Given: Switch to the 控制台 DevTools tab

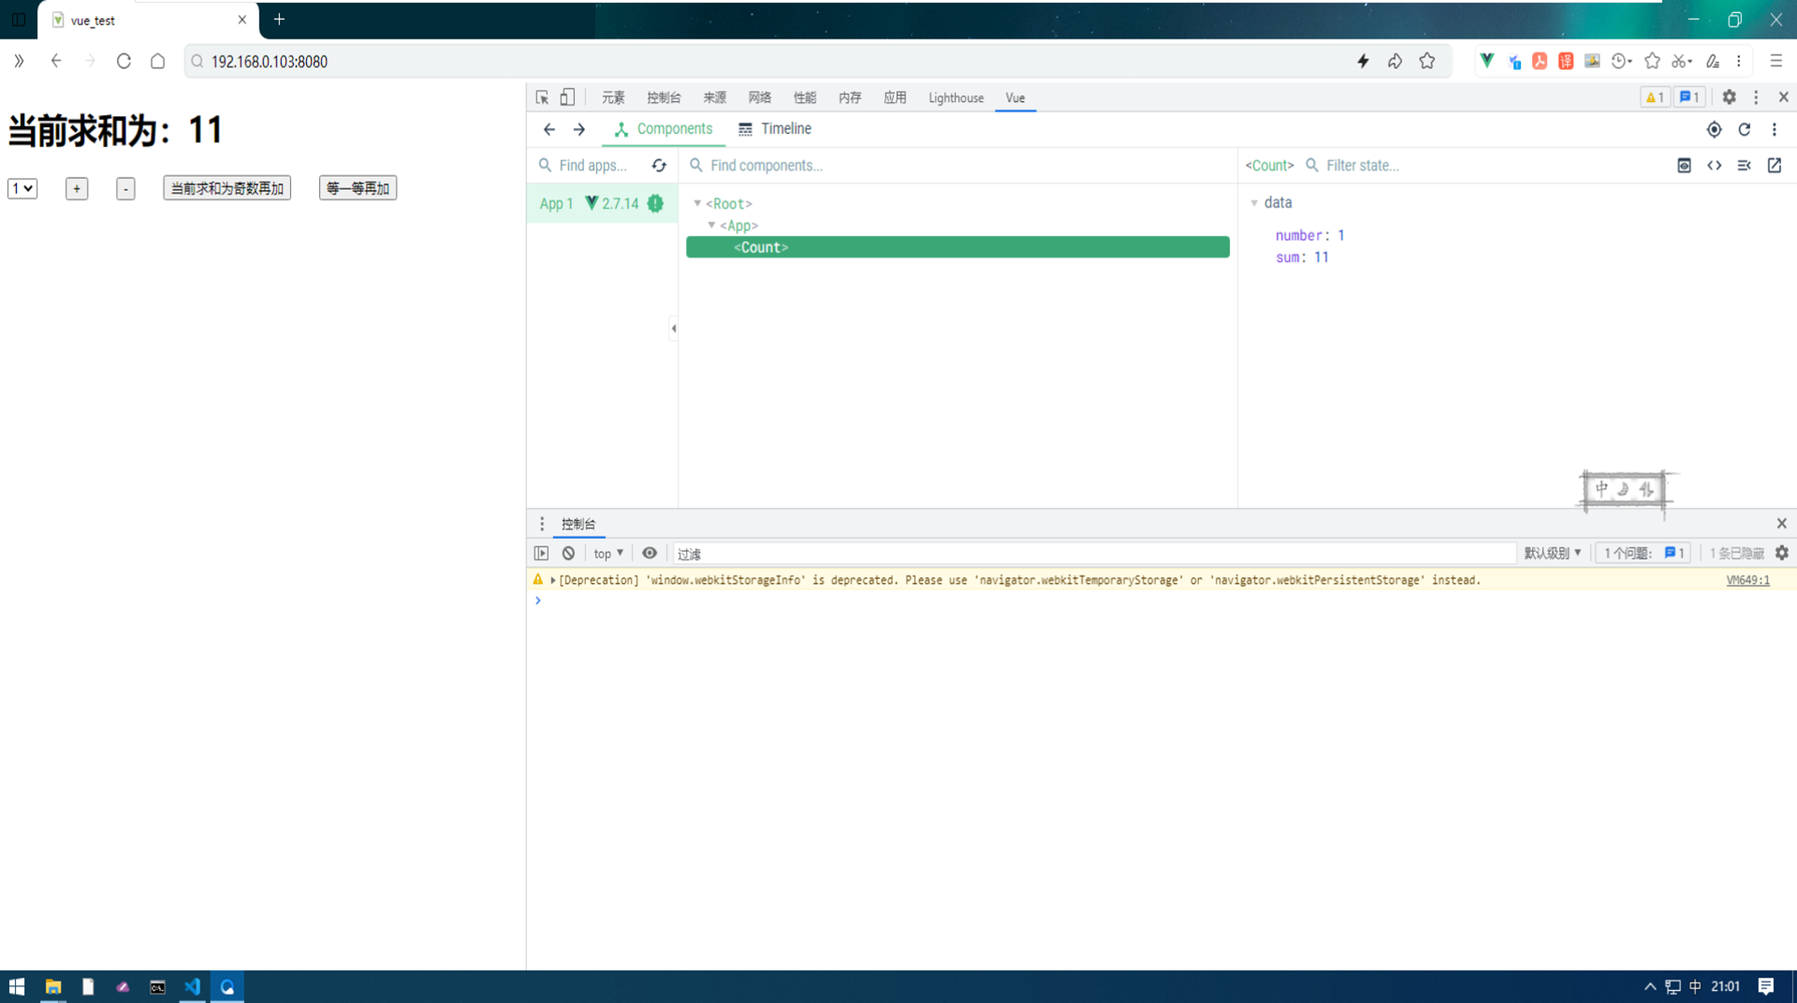Looking at the screenshot, I should (664, 97).
